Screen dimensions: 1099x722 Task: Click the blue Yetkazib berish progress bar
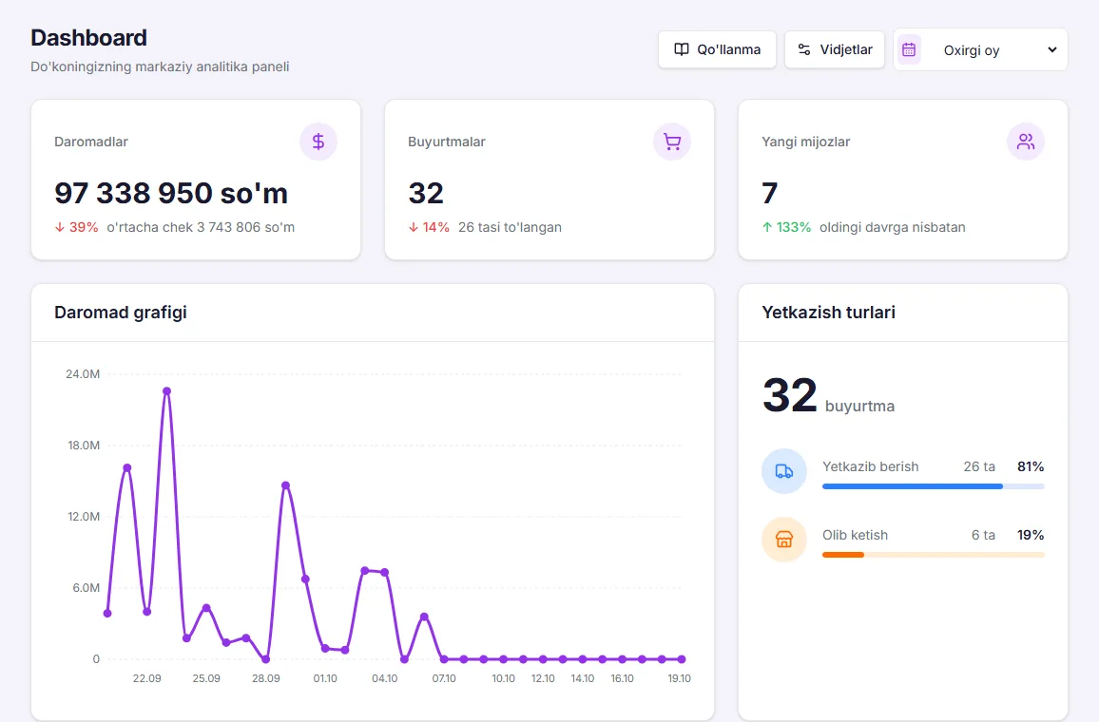pyautogui.click(x=934, y=486)
